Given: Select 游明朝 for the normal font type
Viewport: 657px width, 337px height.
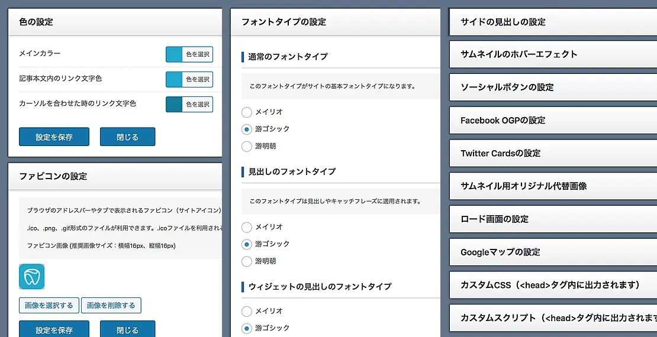Looking at the screenshot, I should [x=247, y=146].
